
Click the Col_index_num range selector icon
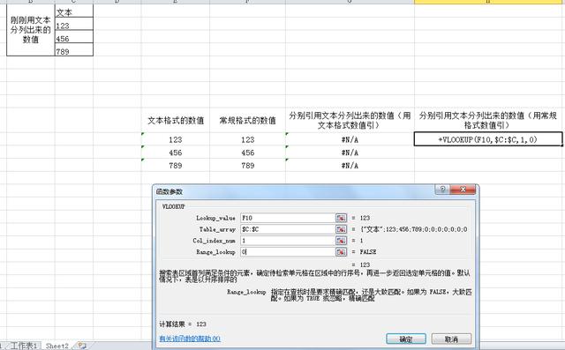[341, 241]
